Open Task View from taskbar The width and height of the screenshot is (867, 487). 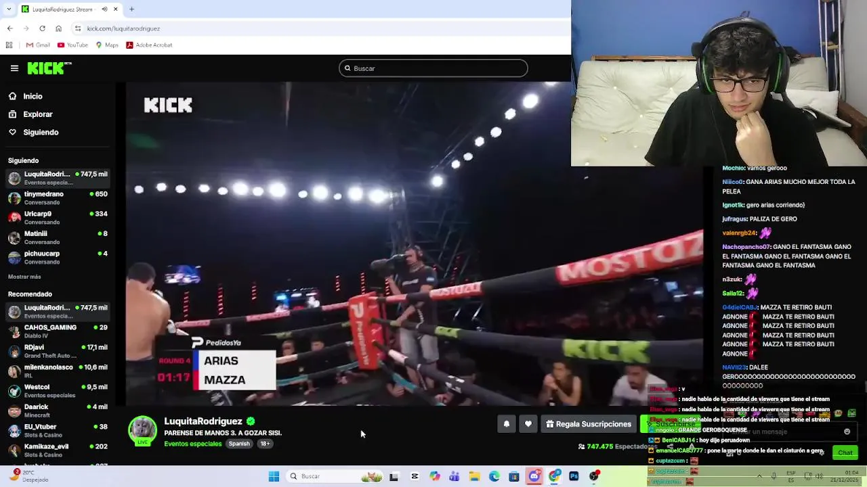click(x=394, y=476)
